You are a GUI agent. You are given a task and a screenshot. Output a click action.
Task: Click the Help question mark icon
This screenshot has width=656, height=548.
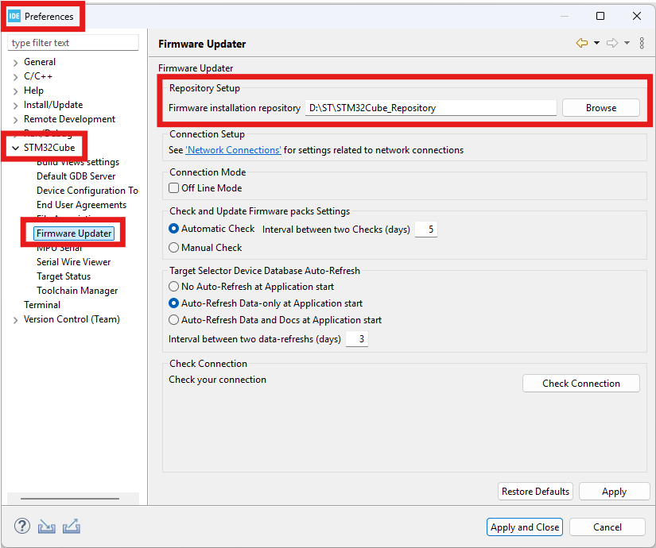[22, 526]
